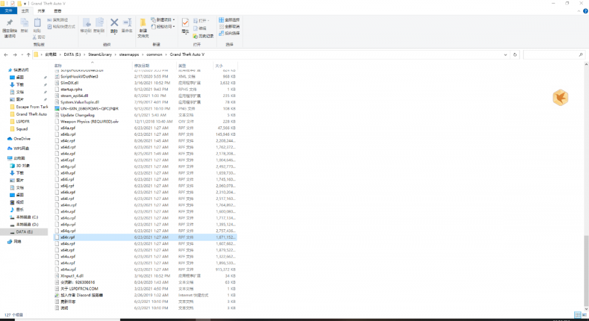Open 历史记录 (history) in the ribbon

(x=203, y=36)
